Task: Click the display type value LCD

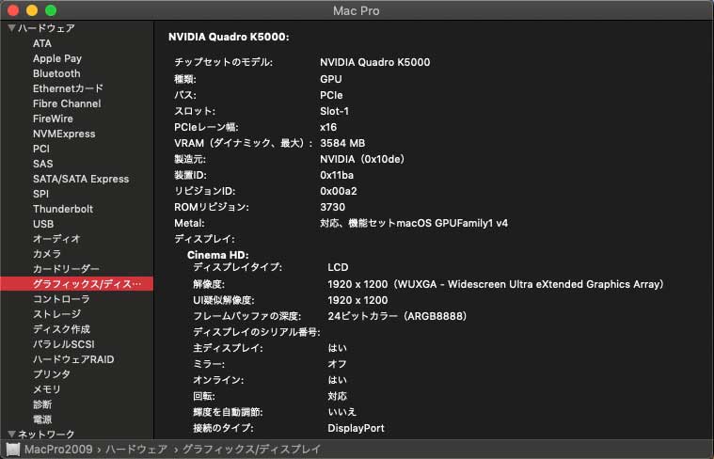Action: [x=338, y=267]
